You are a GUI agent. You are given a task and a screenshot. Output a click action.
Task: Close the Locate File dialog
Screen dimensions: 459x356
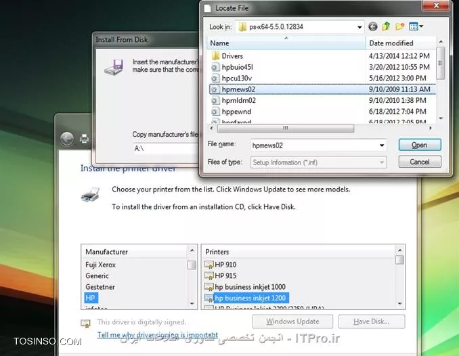click(436, 5)
